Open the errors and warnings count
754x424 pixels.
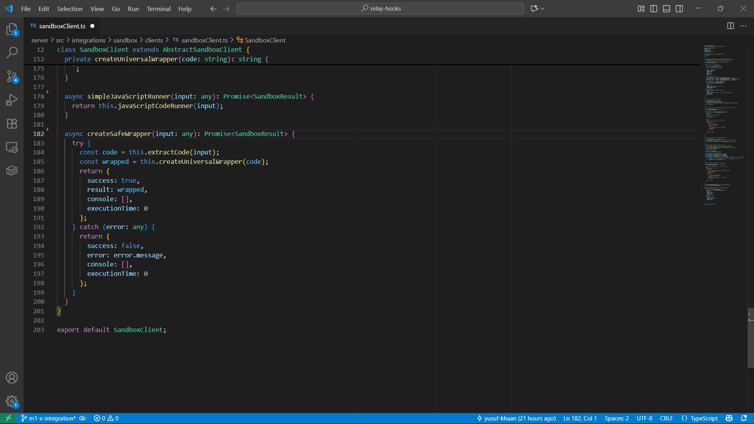[106, 418]
